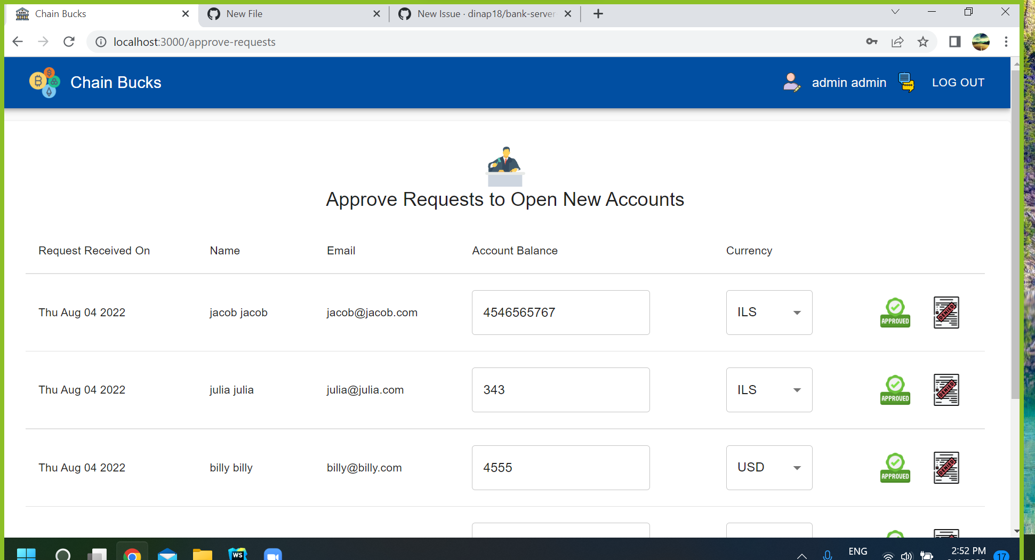Click the judge icon above the page title

tap(504, 164)
